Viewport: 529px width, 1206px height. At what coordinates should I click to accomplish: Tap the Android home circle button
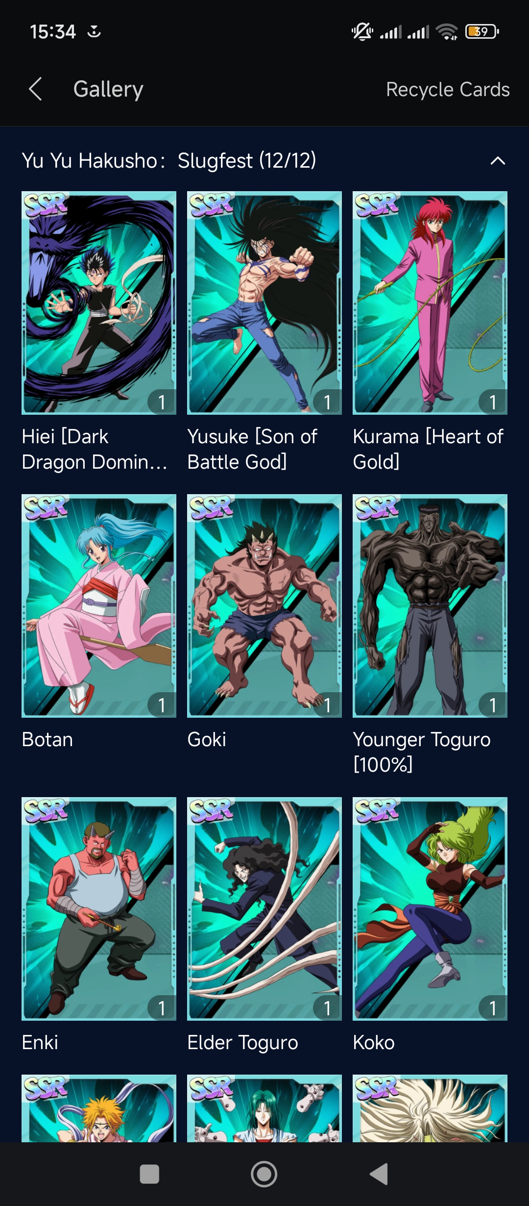[x=264, y=1174]
